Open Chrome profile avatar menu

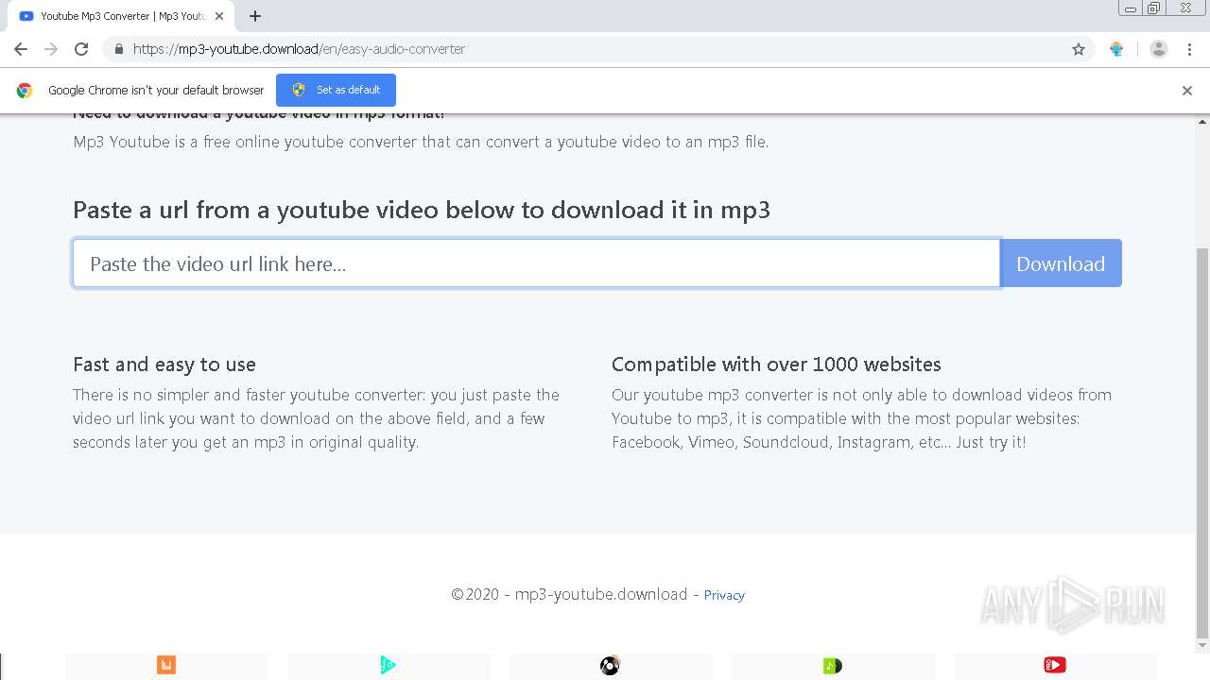point(1159,49)
